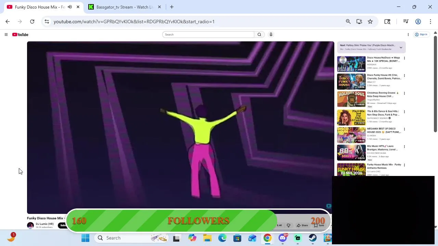Select the Funky Disco House Mix tab
Image resolution: width=438 pixels, height=246 pixels.
40,7
